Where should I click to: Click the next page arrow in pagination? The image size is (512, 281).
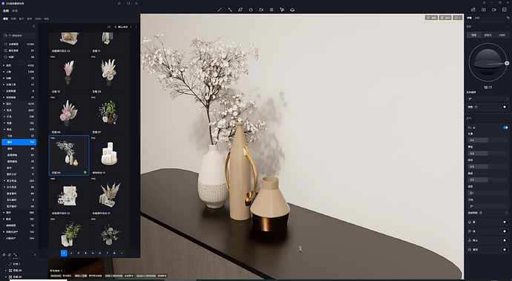pyautogui.click(x=122, y=253)
